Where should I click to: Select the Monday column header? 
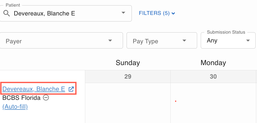213,63
